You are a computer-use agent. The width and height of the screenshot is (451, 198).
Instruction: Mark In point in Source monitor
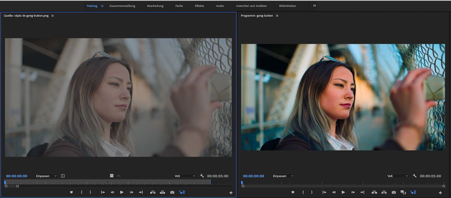coord(82,192)
